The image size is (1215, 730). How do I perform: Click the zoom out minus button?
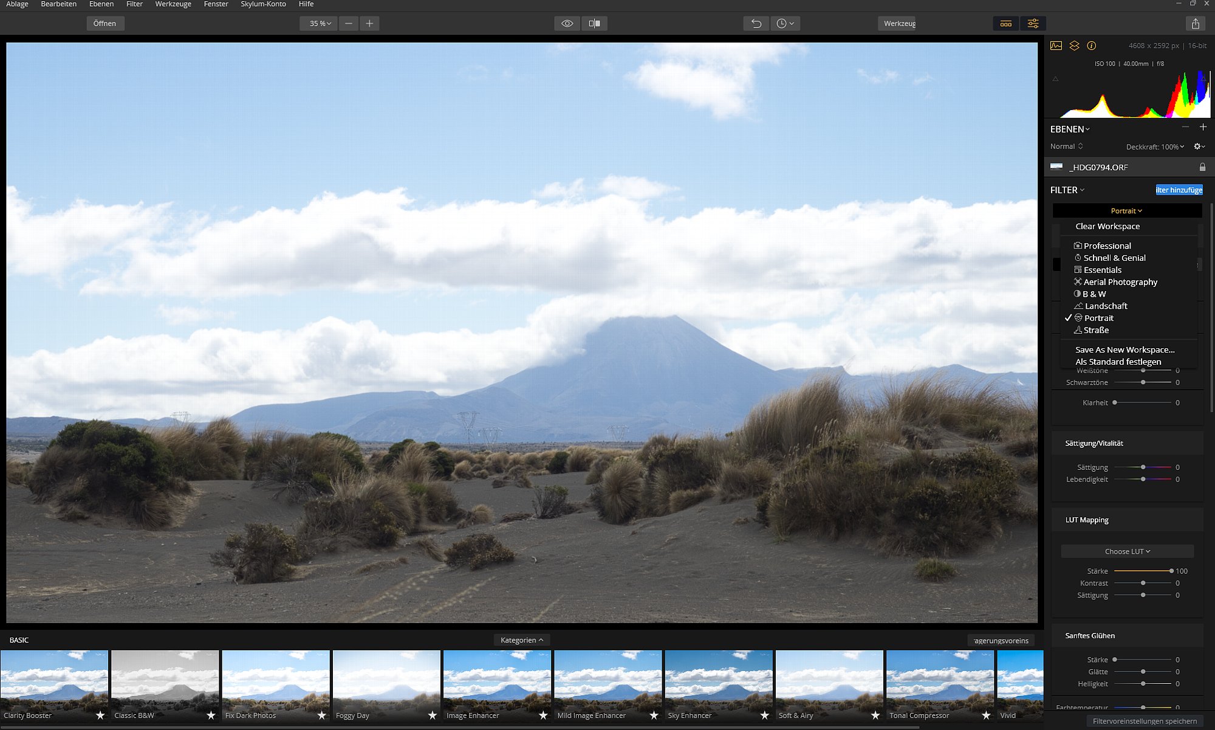349,24
